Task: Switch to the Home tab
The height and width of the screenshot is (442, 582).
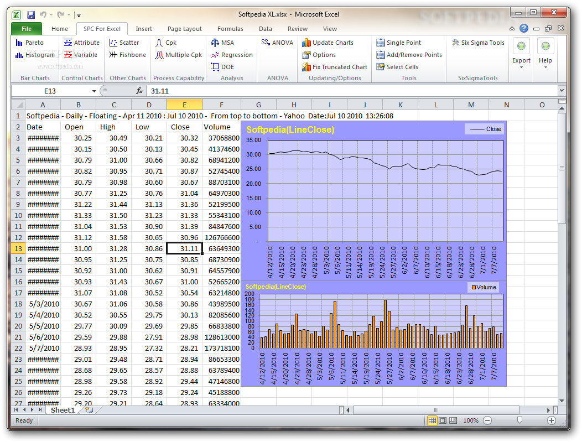Action: click(60, 29)
